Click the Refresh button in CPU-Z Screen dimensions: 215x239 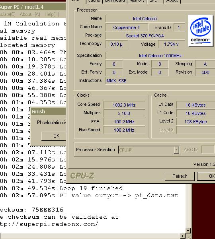pyautogui.click(x=180, y=176)
